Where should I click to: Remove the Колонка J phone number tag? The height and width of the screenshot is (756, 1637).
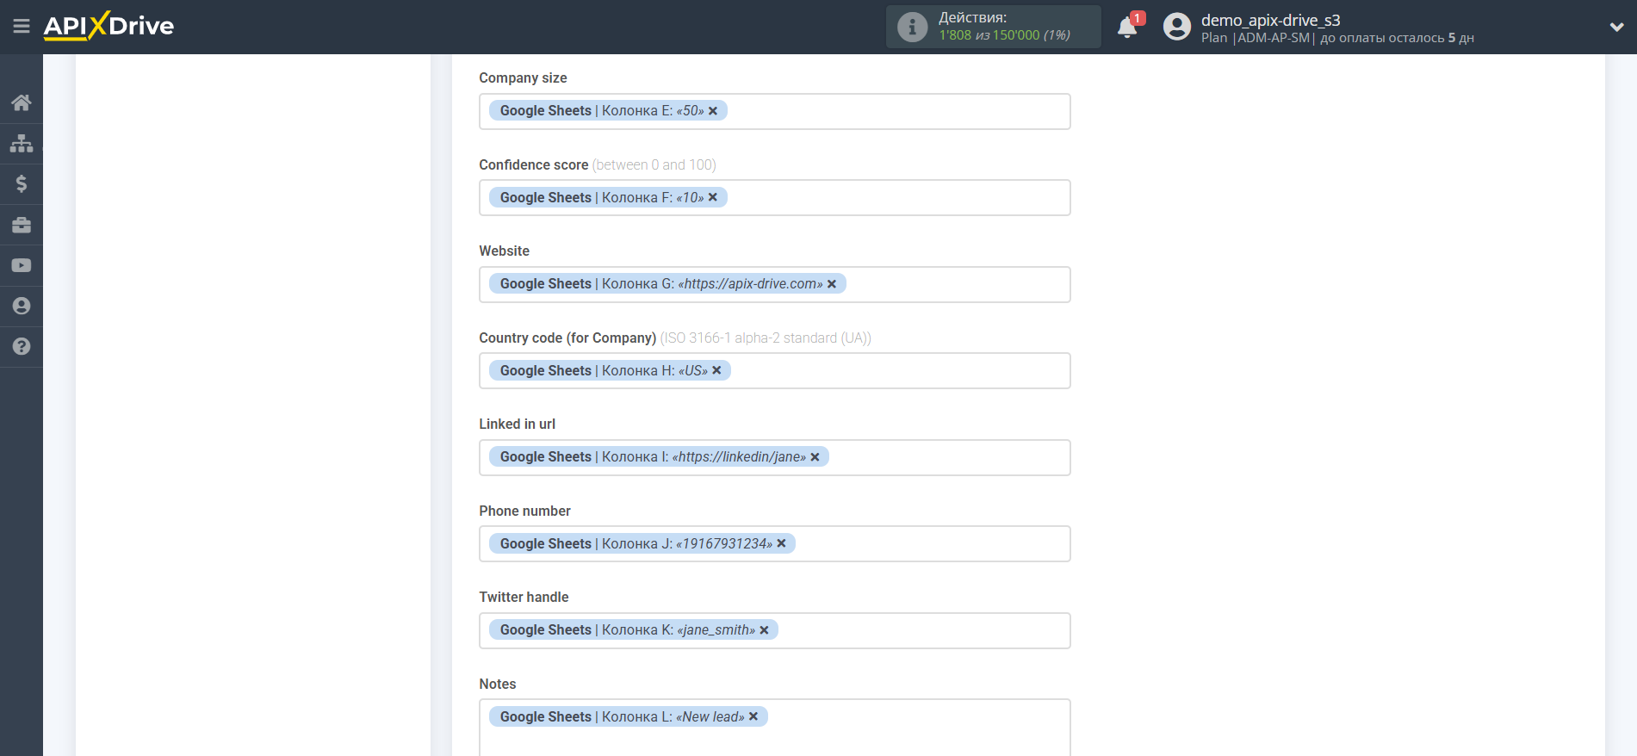(x=781, y=543)
